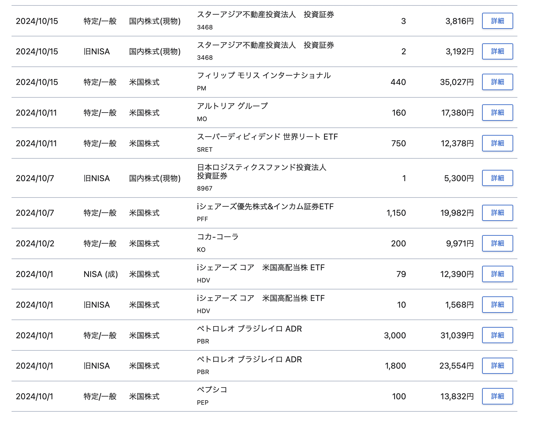Select the フィリップ モリス インターナショナル stock name
This screenshot has height=429, width=535.
pyautogui.click(x=264, y=75)
